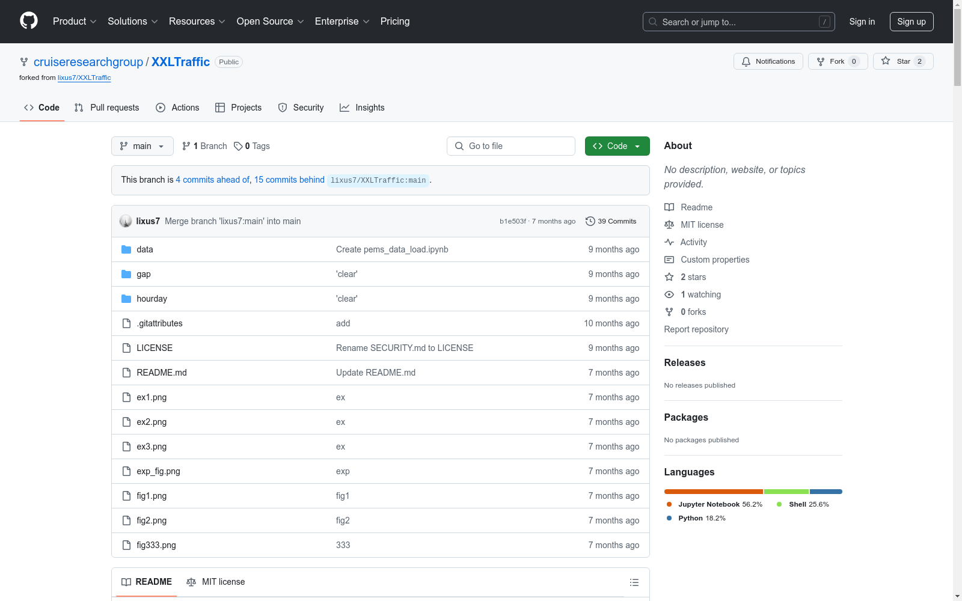Viewport: 962px width, 601px height.
Task: Open the exp_fig.png file name
Action: [x=158, y=471]
